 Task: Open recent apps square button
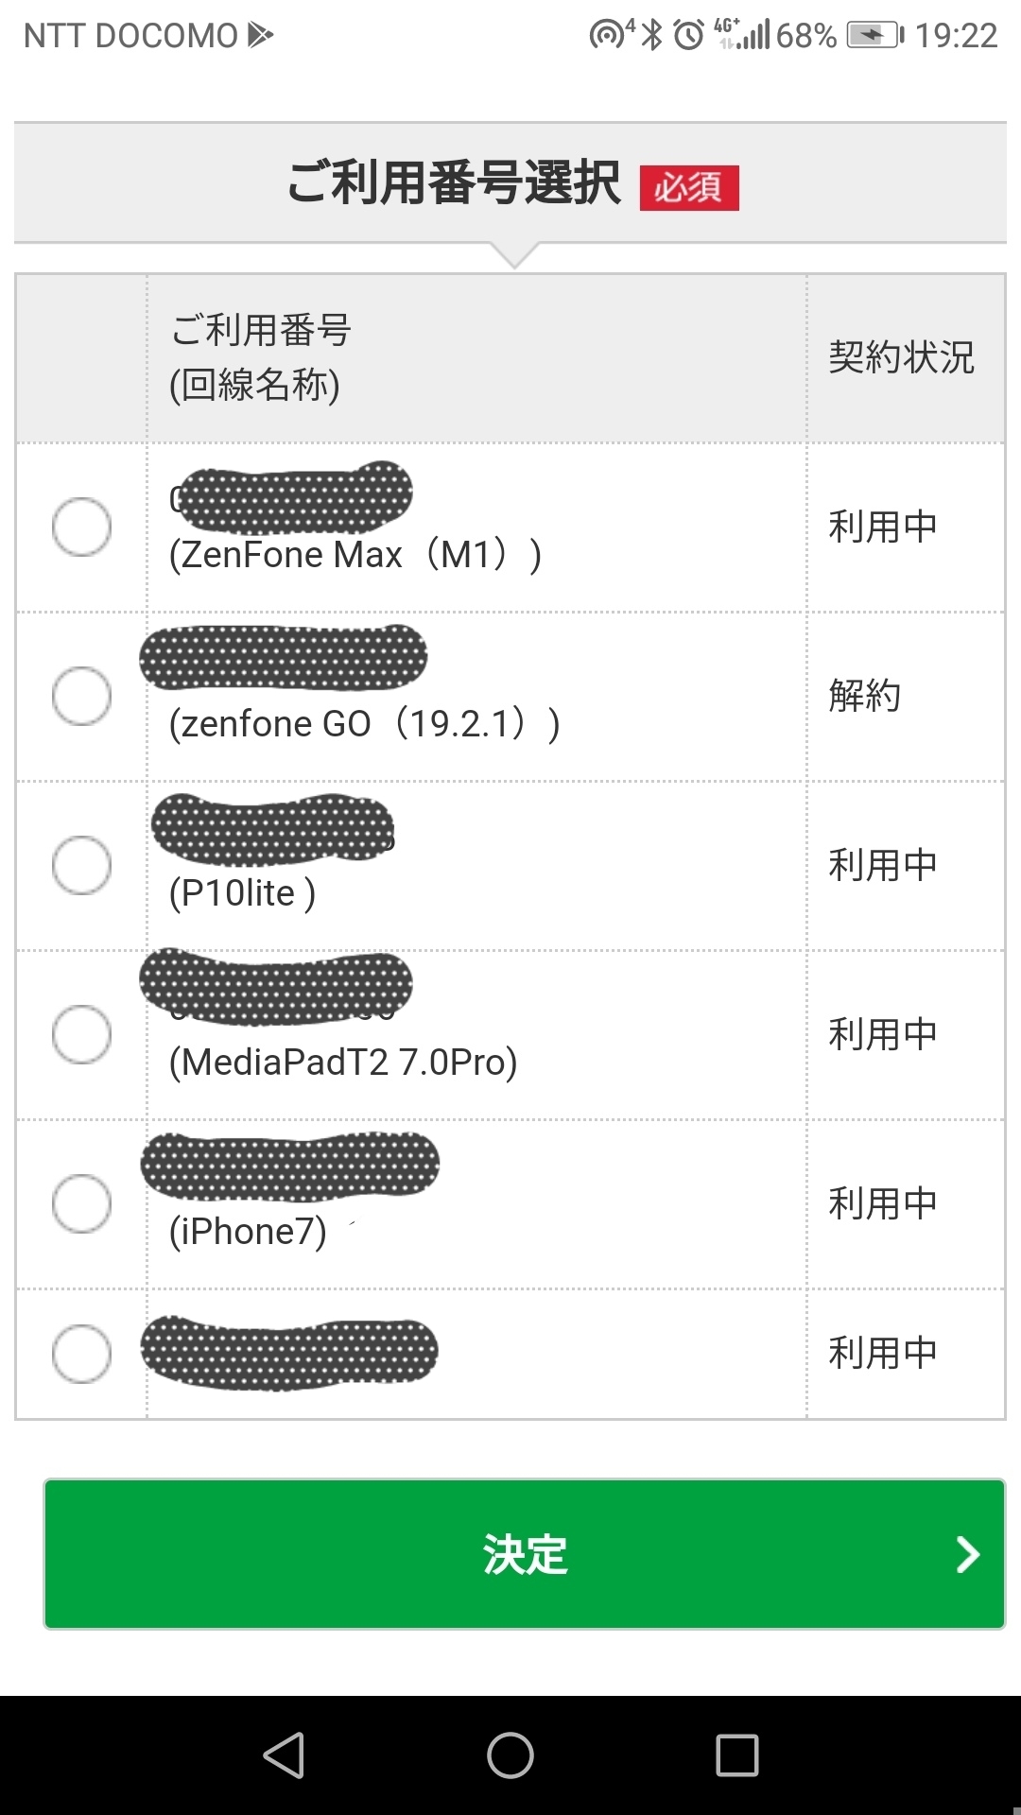point(737,1755)
